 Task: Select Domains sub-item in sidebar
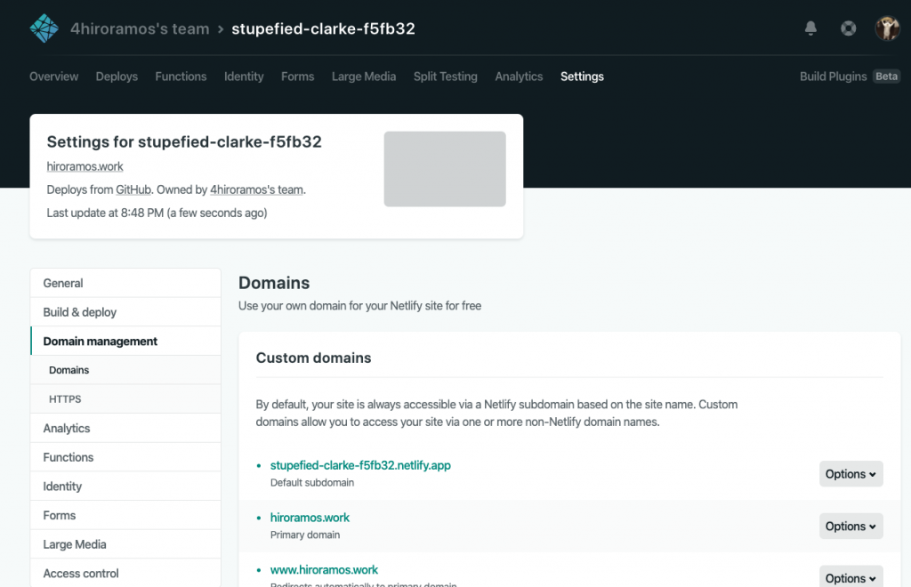click(x=125, y=370)
